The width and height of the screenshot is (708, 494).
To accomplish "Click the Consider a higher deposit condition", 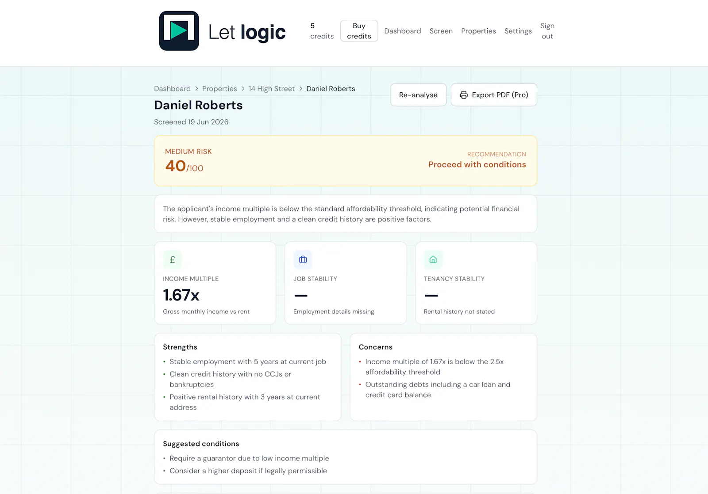I will pyautogui.click(x=248, y=471).
